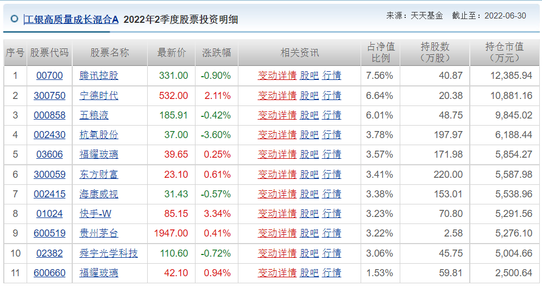
Task: Open stock code 000858
Action: [x=49, y=115]
